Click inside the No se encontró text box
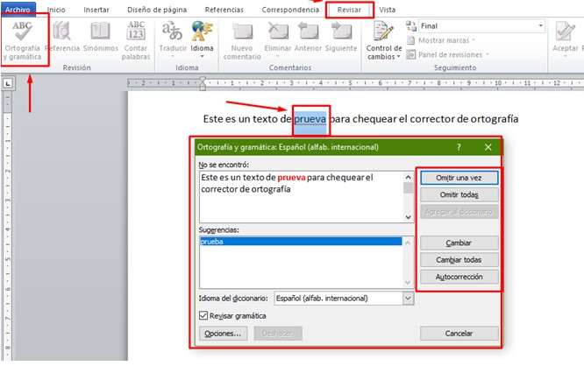The width and height of the screenshot is (584, 366). pos(302,197)
